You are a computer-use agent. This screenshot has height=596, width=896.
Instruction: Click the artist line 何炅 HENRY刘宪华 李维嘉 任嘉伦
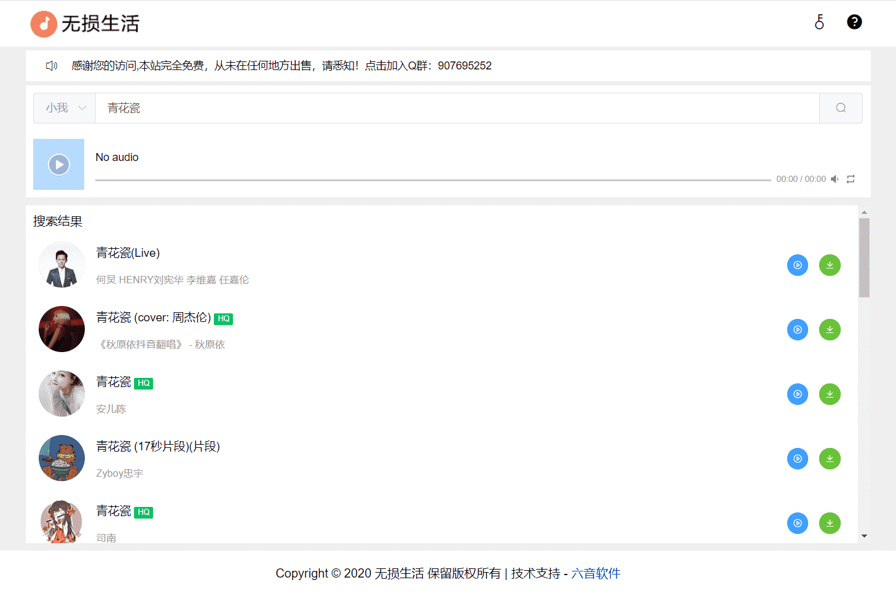(173, 280)
